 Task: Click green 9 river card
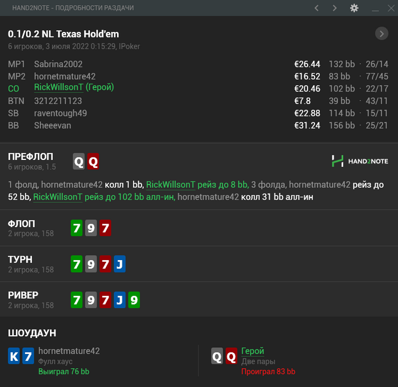(x=134, y=300)
